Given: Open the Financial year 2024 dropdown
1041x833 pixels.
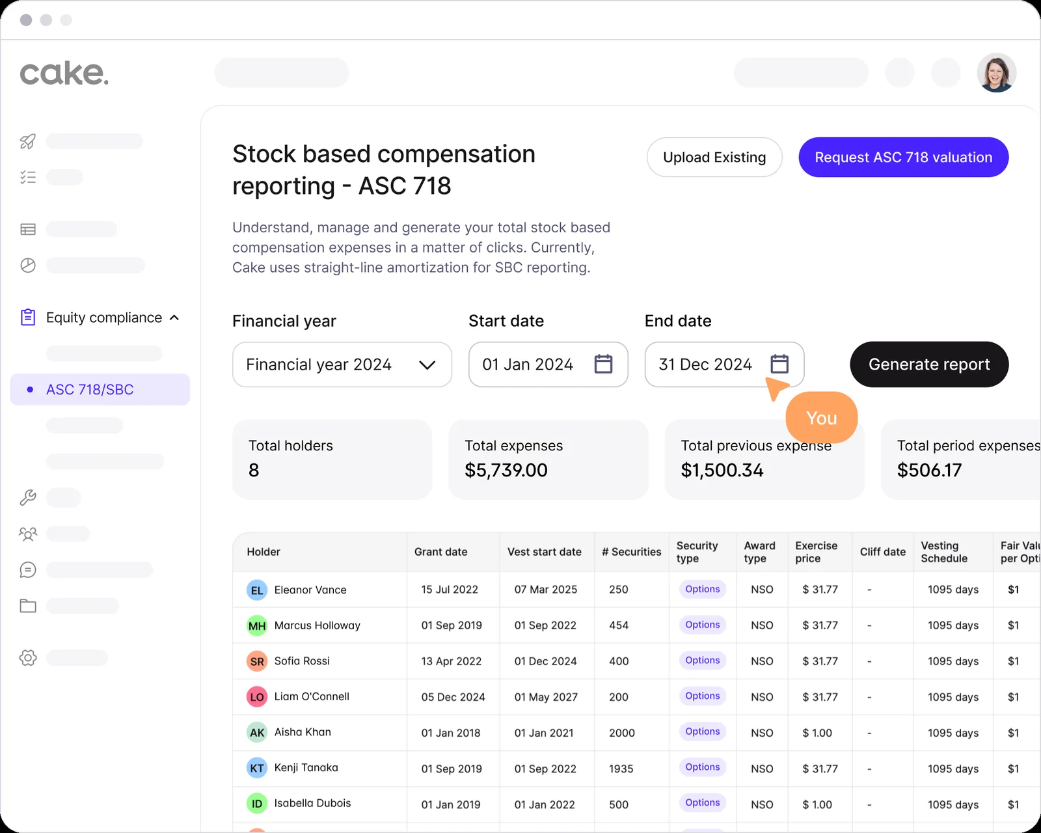Looking at the screenshot, I should click(x=342, y=364).
